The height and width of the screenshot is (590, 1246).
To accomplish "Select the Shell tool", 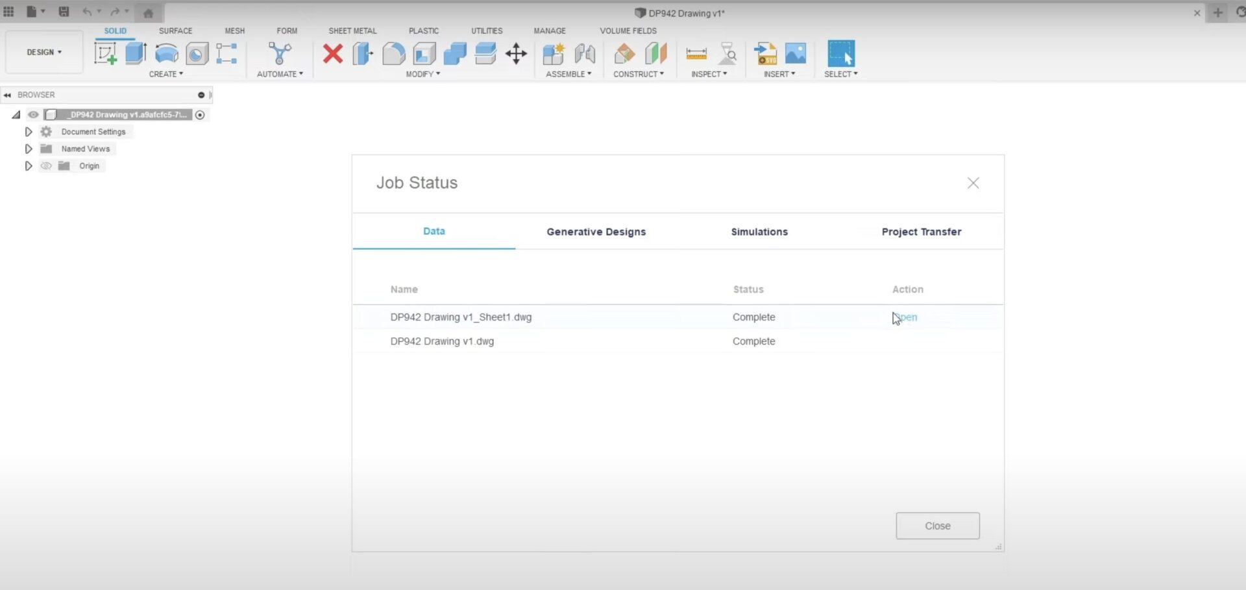I will [x=424, y=53].
